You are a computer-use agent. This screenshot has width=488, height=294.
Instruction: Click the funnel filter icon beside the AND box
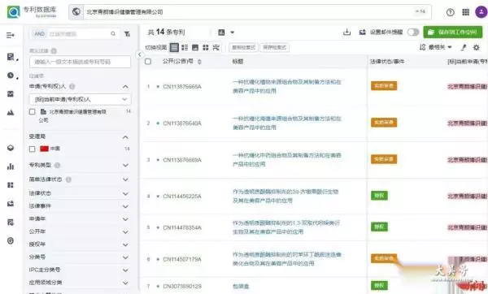coord(128,33)
